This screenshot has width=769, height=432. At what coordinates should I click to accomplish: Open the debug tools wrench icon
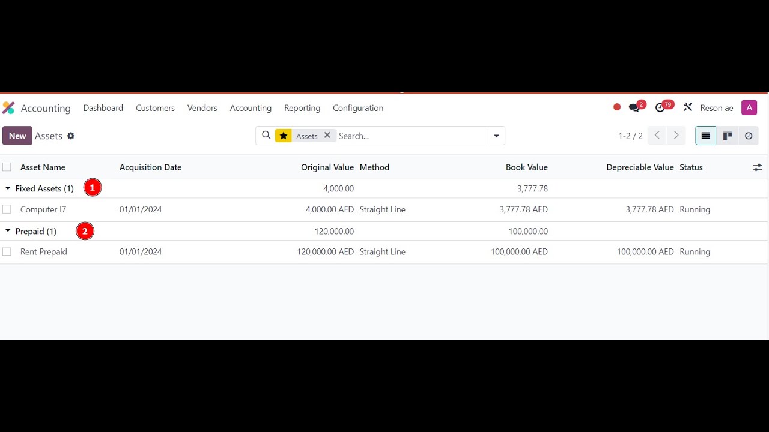pyautogui.click(x=688, y=107)
